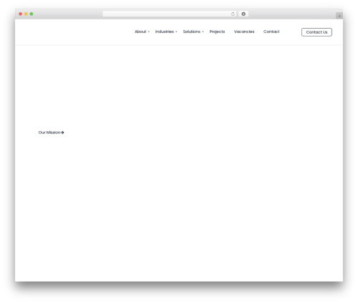
Task: Click the Contact Us button
Action: pyautogui.click(x=316, y=32)
